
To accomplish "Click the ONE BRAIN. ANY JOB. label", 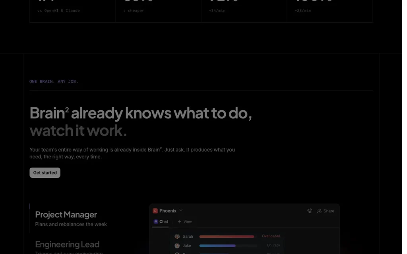I will coord(54,81).
